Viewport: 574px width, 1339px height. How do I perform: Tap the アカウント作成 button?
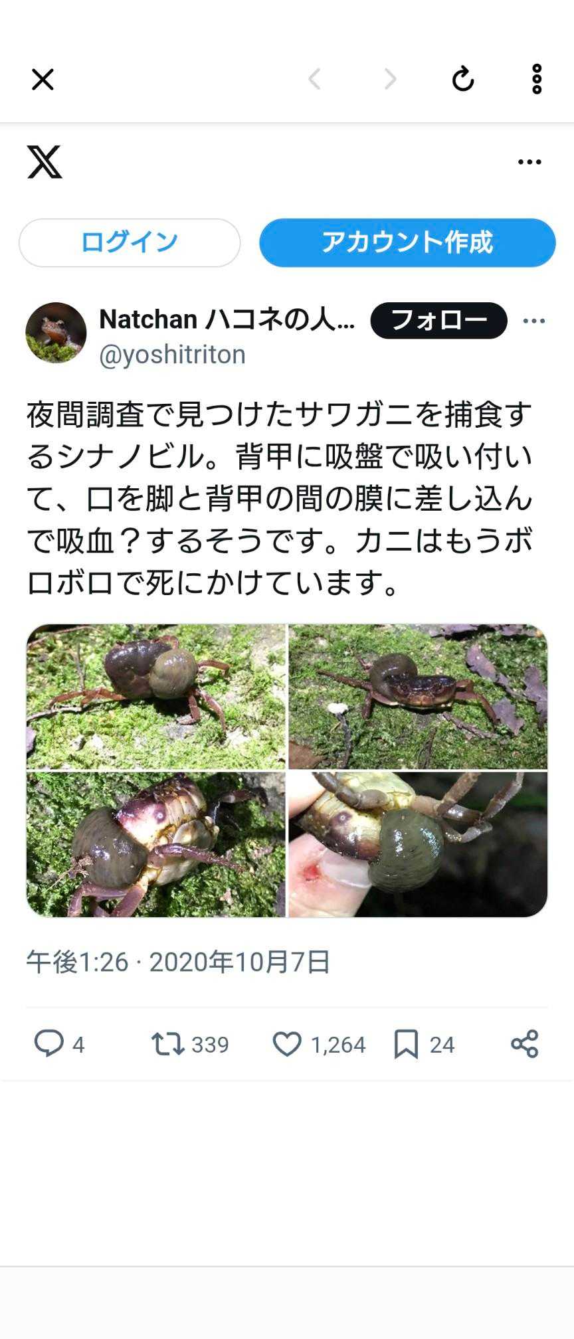[407, 242]
